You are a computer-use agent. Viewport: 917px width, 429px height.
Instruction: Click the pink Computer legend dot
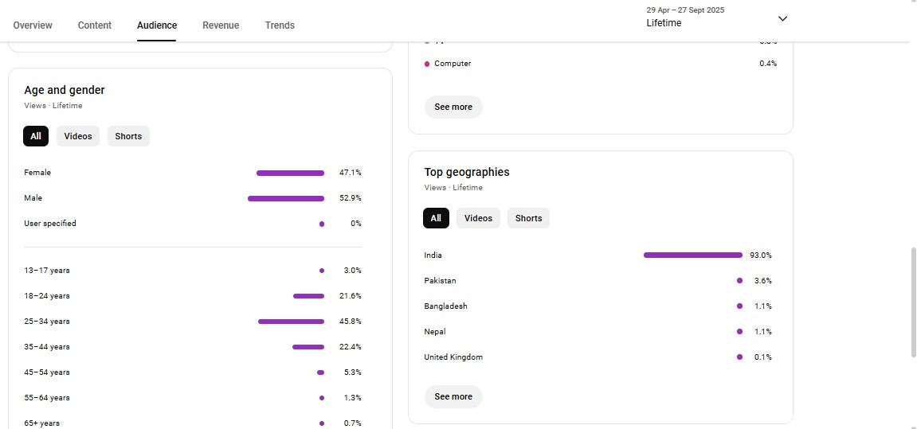click(427, 64)
